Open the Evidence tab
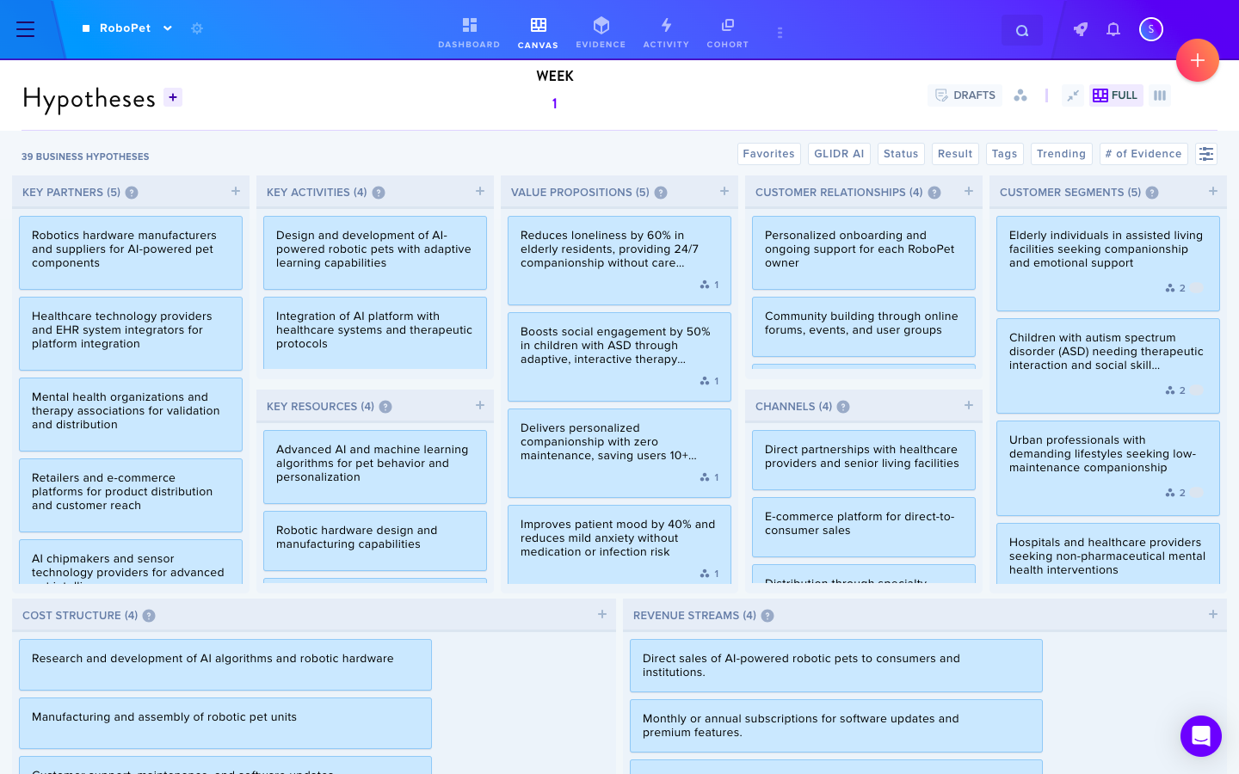1239x774 pixels. pos(601,33)
